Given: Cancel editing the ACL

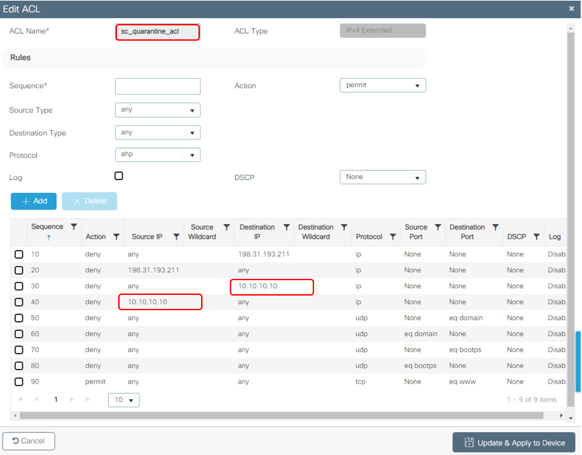Looking at the screenshot, I should pyautogui.click(x=29, y=441).
